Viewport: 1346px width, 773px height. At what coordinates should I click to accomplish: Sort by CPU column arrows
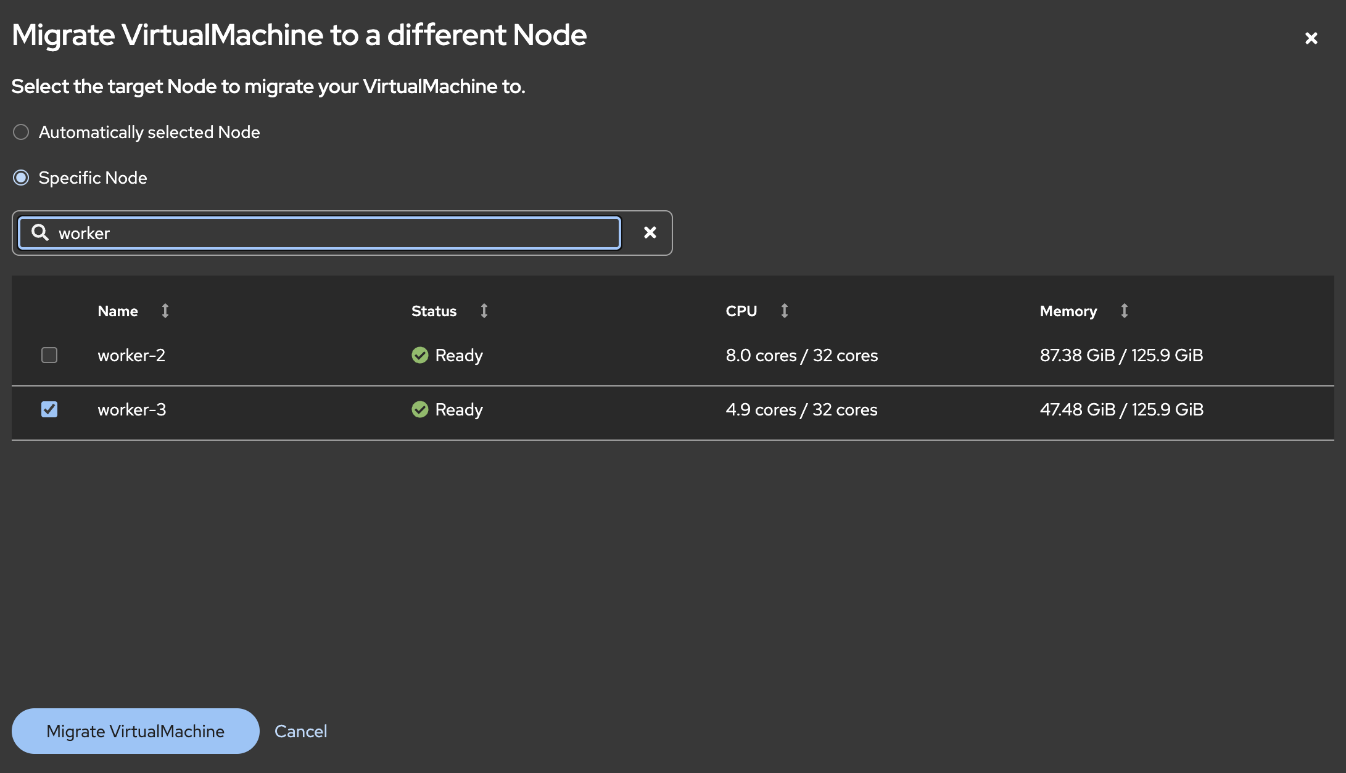pos(784,311)
